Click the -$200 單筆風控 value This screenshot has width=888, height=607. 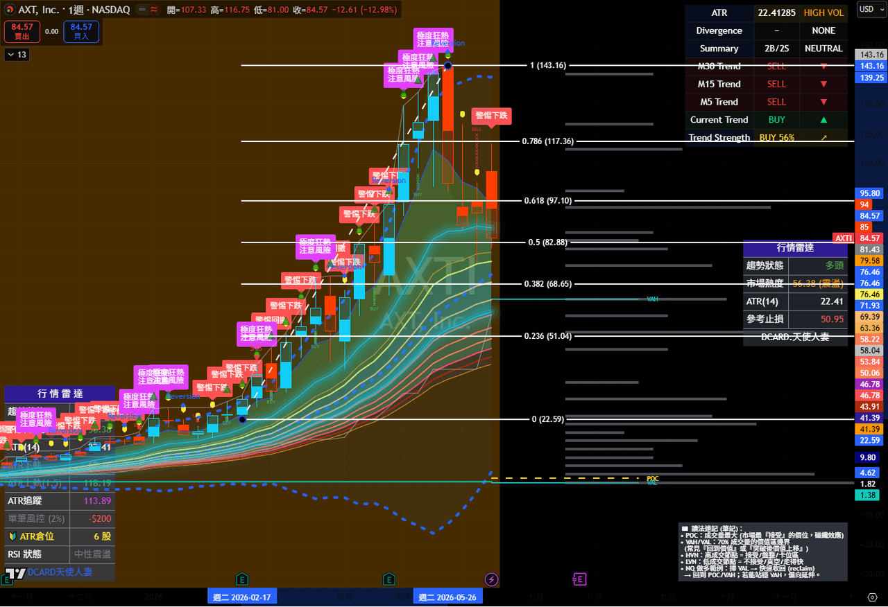92,518
